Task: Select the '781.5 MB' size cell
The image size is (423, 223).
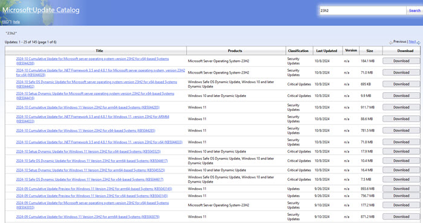Action: 367,130
